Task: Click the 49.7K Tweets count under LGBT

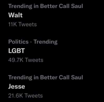Action: pos(26,60)
